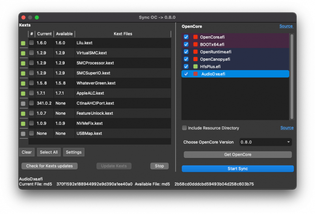The image size is (315, 214).
Task: Click Select All button
Action: click(x=48, y=152)
